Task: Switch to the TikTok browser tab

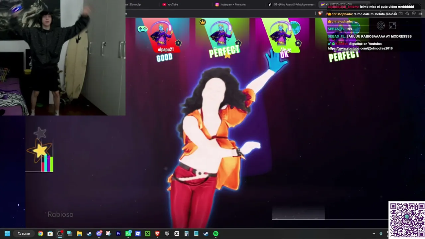Action: tap(292, 4)
